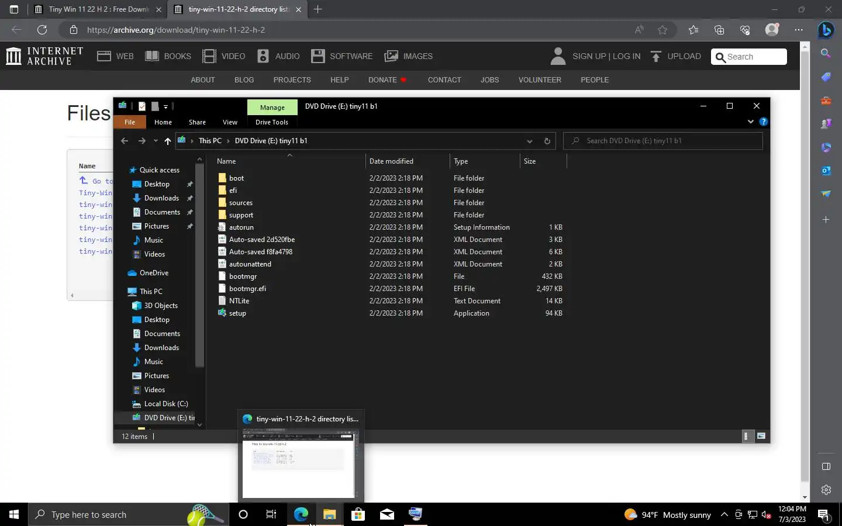Image resolution: width=842 pixels, height=526 pixels.
Task: Open Outlook icon in Edge sidebar
Action: point(826,171)
